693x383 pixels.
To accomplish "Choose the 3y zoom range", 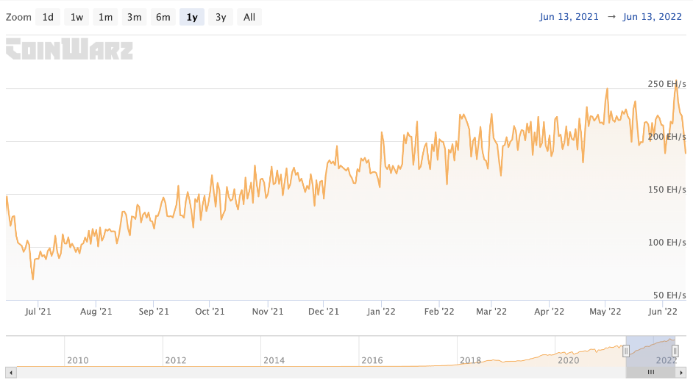I will coord(221,17).
